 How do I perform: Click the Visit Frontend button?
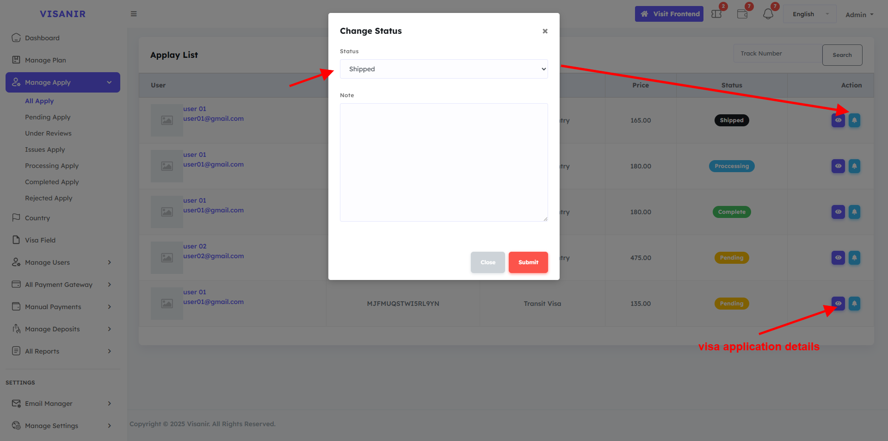tap(669, 14)
